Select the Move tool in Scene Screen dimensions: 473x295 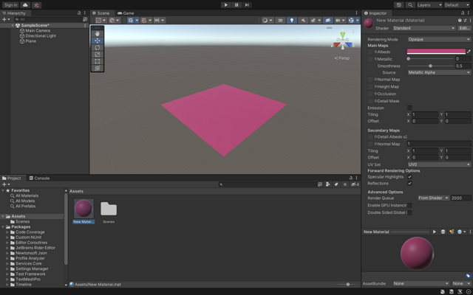(97, 41)
